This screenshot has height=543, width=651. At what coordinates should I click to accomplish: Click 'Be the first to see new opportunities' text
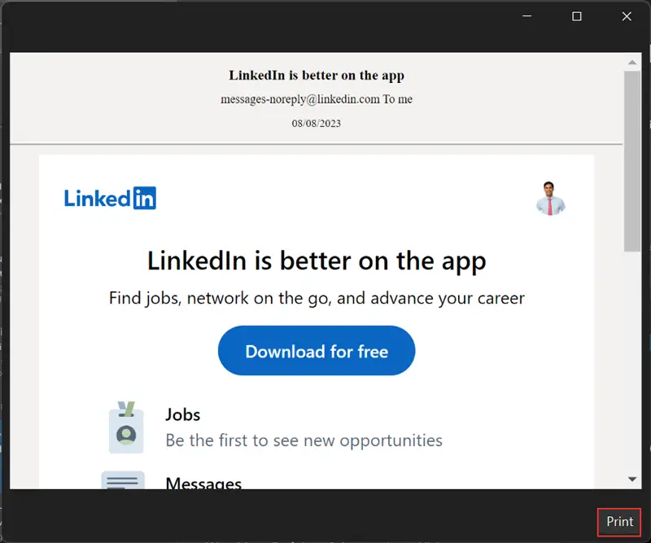tap(304, 440)
